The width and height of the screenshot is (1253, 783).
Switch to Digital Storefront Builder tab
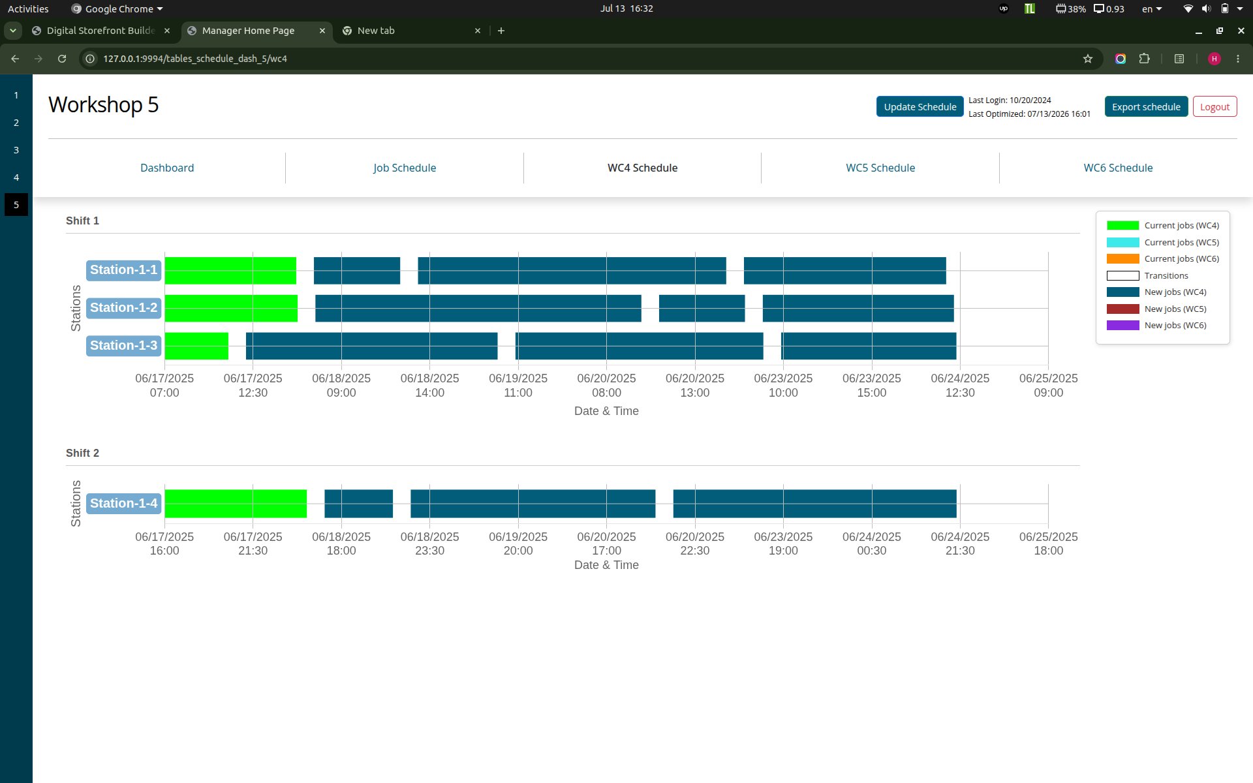tap(101, 31)
